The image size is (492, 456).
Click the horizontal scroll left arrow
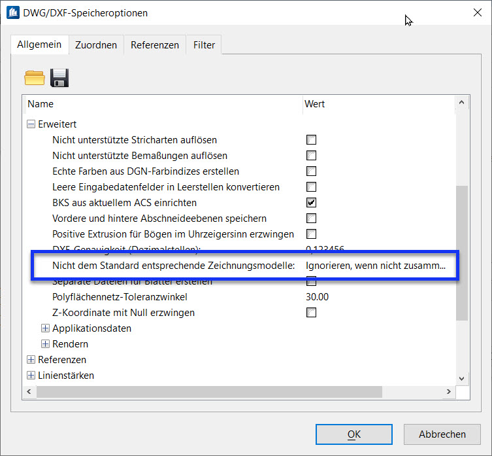tap(29, 392)
